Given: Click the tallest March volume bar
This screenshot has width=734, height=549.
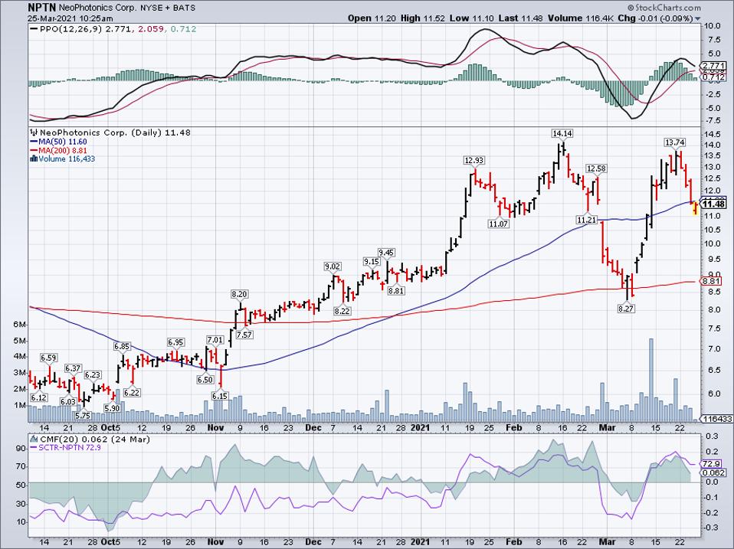Looking at the screenshot, I should [651, 380].
